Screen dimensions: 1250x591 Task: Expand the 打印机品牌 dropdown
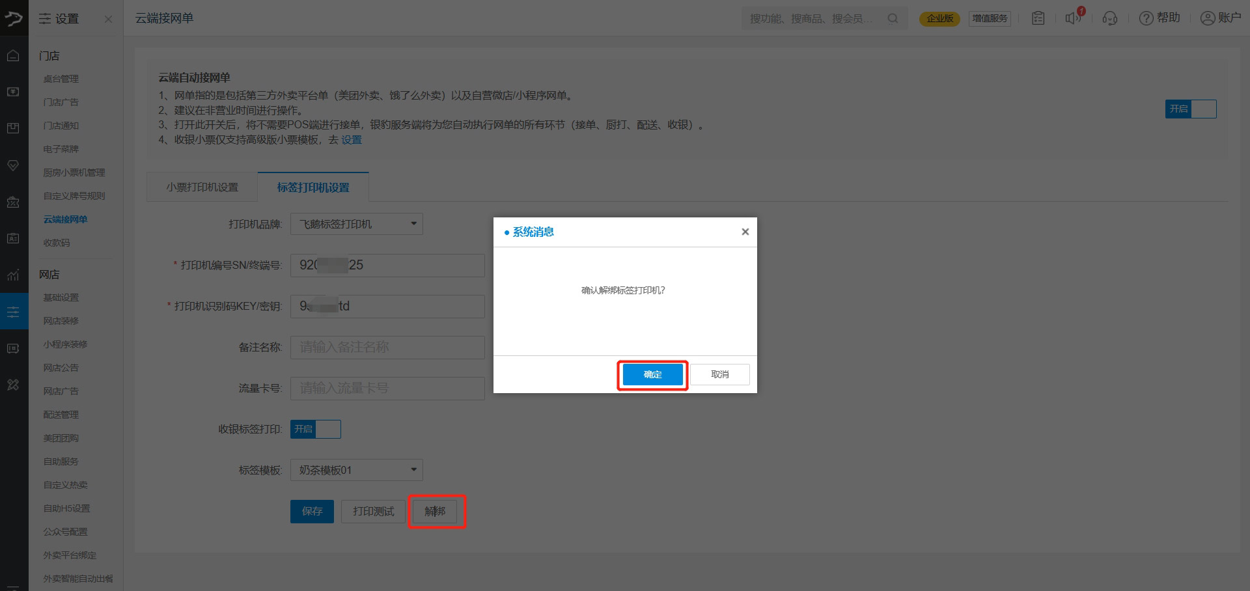pos(356,224)
